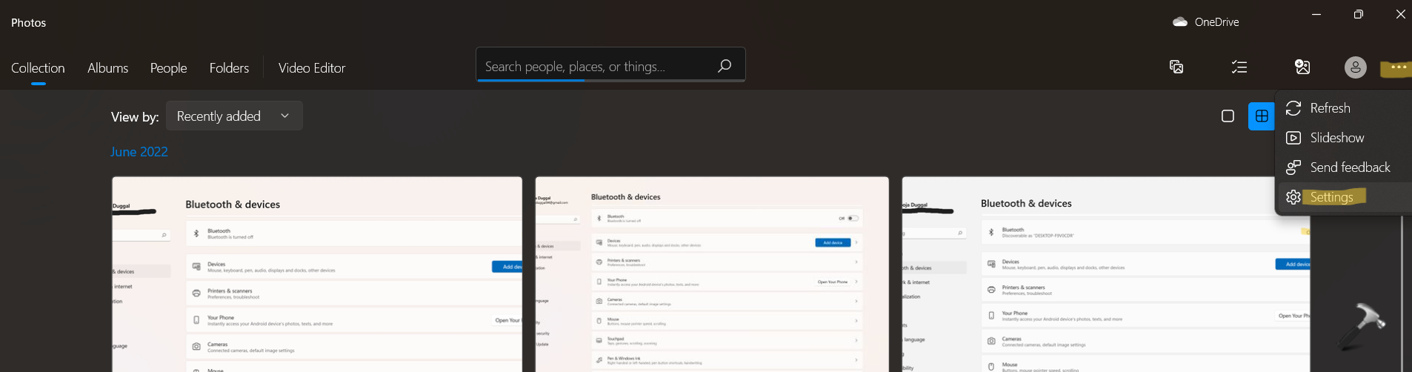Click the Select items checklist icon
Image resolution: width=1412 pixels, height=372 pixels.
point(1239,67)
